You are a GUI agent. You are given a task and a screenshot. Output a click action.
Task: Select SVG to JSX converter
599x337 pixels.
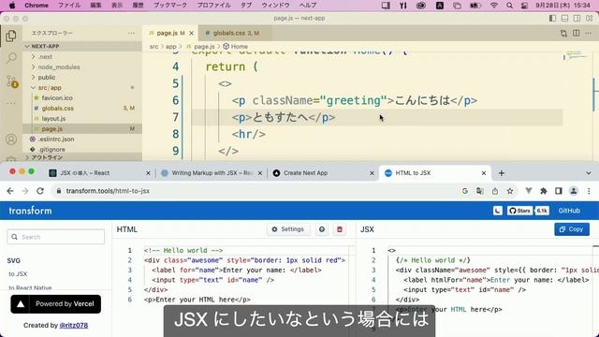pyautogui.click(x=18, y=274)
